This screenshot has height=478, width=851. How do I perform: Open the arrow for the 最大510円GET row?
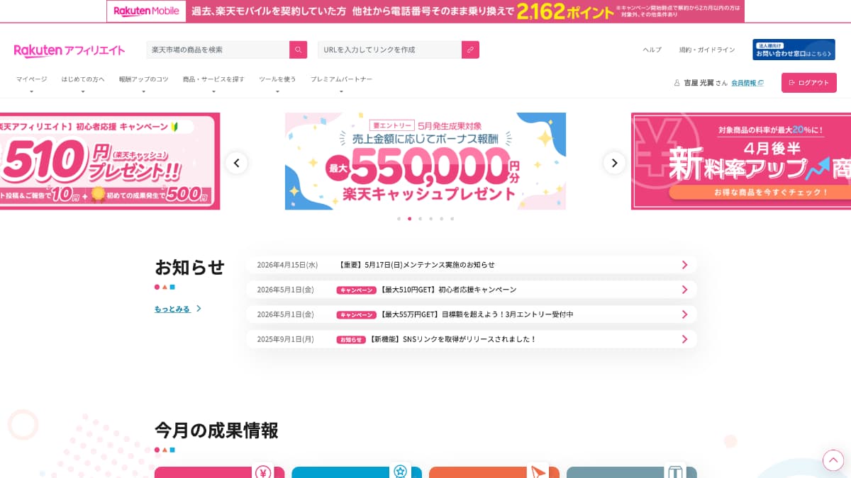[684, 290]
